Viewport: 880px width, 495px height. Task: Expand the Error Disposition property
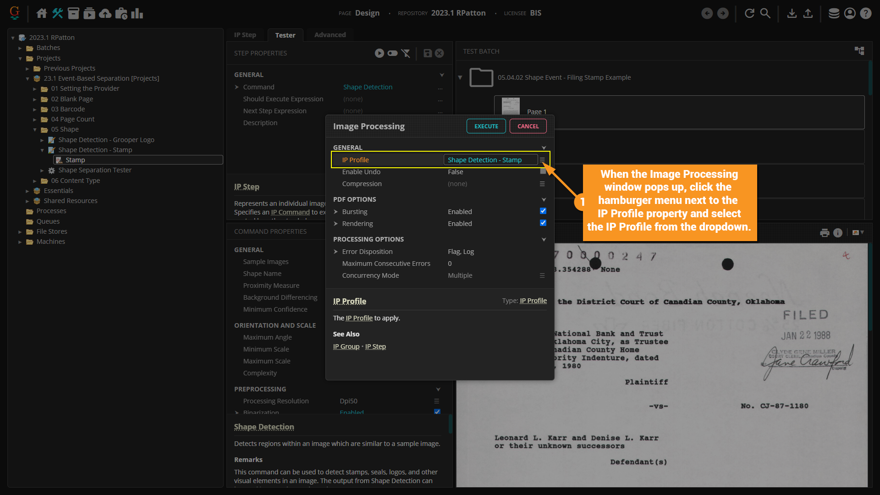[x=336, y=252]
